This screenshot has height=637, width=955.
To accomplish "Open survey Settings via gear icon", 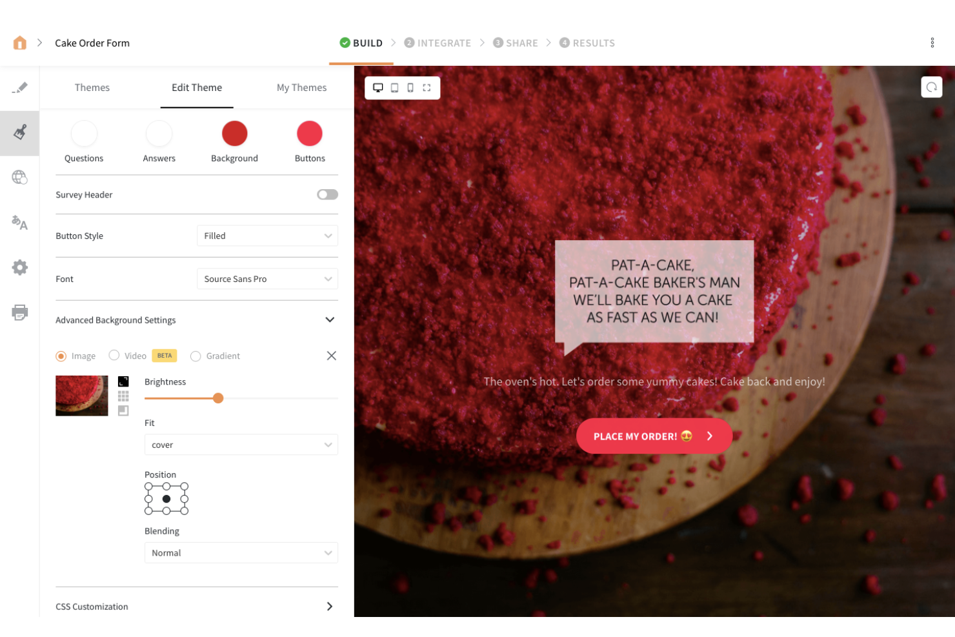I will (x=19, y=268).
